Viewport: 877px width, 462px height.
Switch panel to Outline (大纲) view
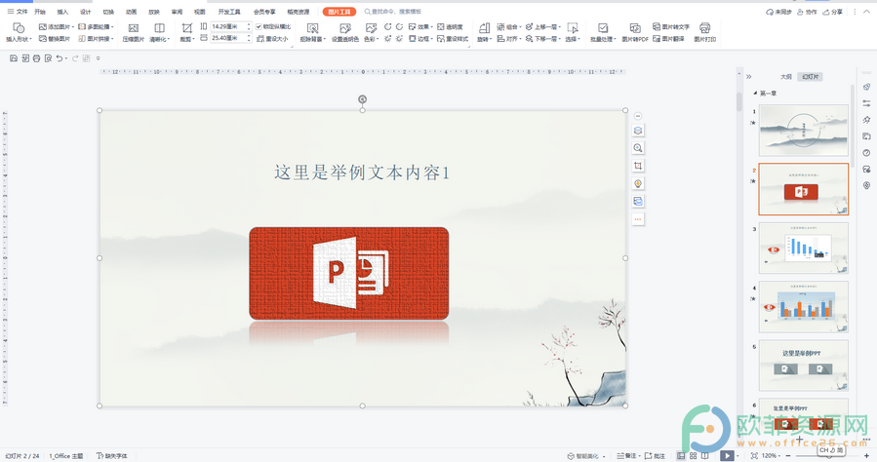pyautogui.click(x=786, y=77)
